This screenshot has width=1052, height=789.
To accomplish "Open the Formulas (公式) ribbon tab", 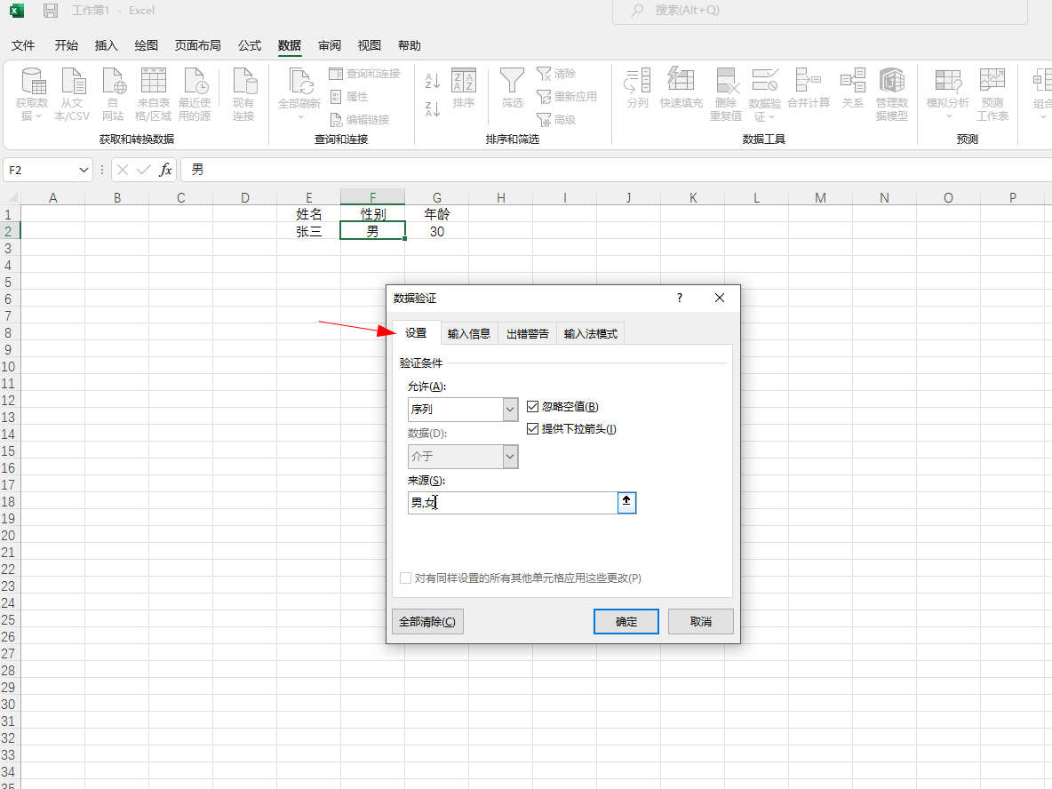I will [x=250, y=45].
